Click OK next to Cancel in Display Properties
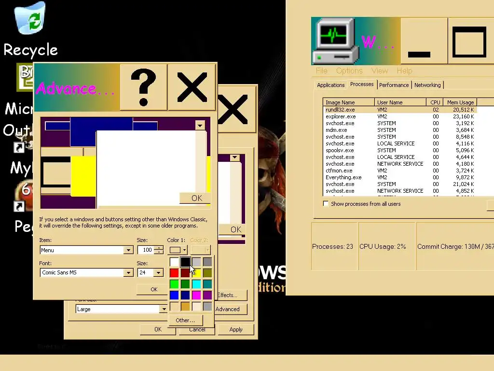 click(158, 329)
